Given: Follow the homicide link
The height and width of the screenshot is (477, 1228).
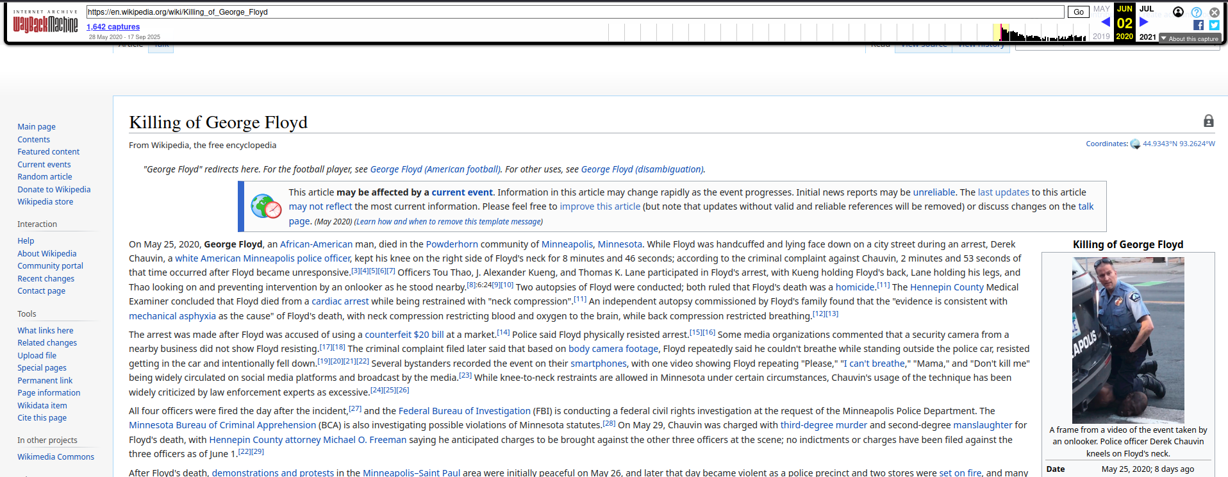Looking at the screenshot, I should (855, 287).
